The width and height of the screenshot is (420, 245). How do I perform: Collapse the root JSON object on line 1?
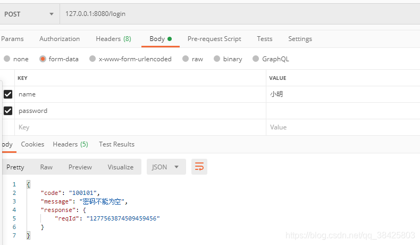pos(28,184)
